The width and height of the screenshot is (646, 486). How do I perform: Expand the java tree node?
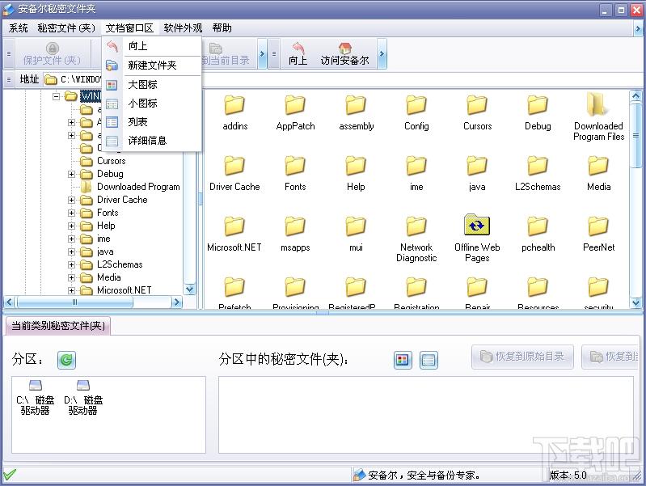(72, 251)
